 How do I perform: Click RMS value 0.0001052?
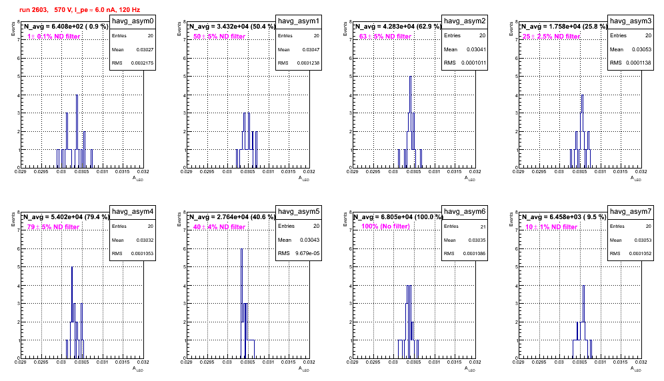click(640, 254)
